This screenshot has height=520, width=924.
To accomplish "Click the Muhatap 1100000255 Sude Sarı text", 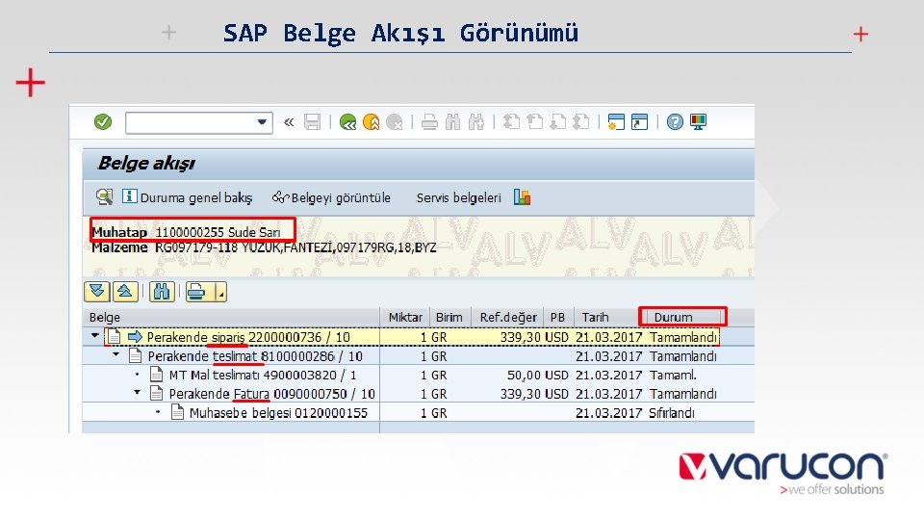I will (x=186, y=232).
